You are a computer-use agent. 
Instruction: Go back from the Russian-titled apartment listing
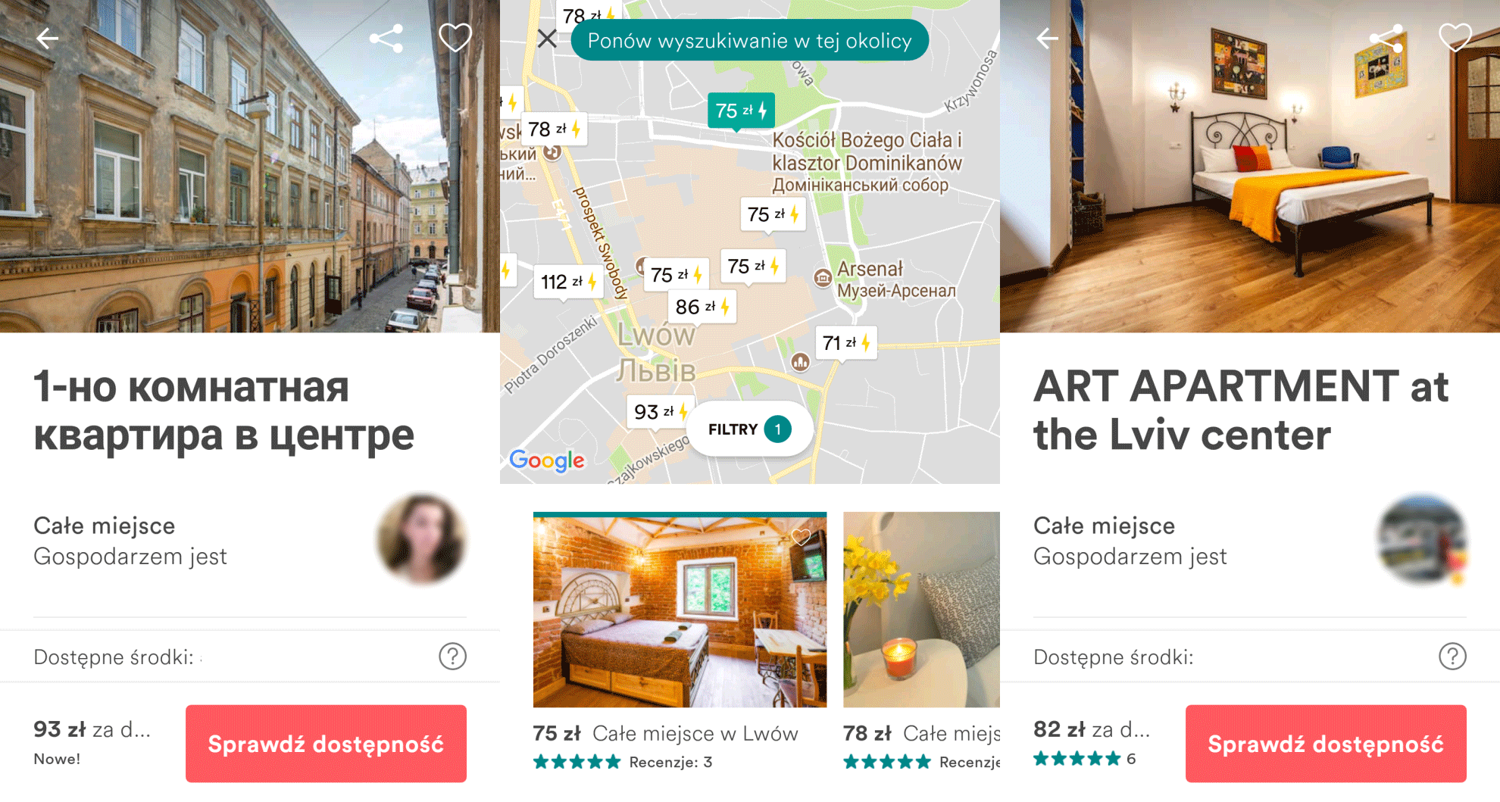(48, 39)
